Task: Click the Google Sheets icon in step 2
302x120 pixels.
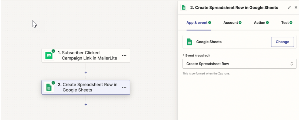Action: [x=49, y=87]
